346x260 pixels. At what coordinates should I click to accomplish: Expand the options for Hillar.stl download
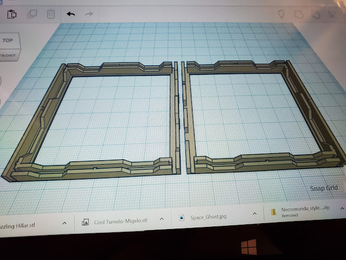pos(64,223)
